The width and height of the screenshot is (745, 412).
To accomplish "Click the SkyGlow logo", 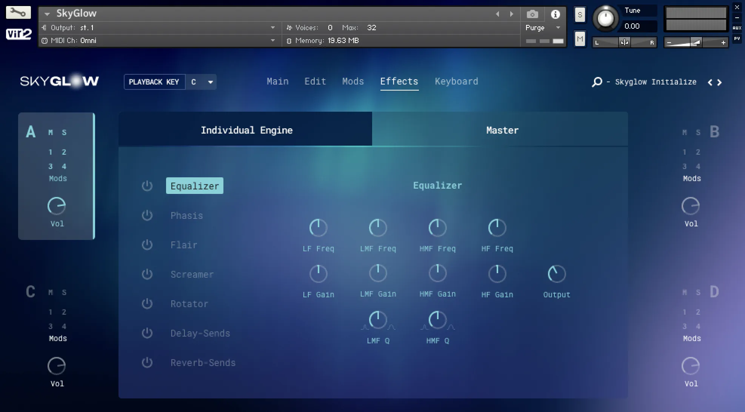I will tap(59, 81).
